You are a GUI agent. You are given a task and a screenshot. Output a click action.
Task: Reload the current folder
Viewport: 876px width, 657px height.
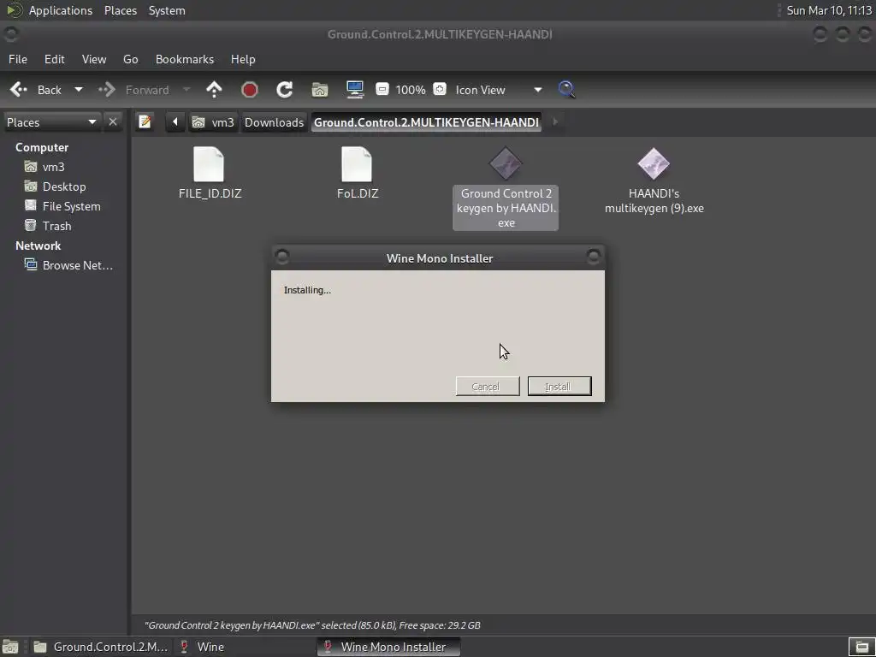pyautogui.click(x=284, y=90)
